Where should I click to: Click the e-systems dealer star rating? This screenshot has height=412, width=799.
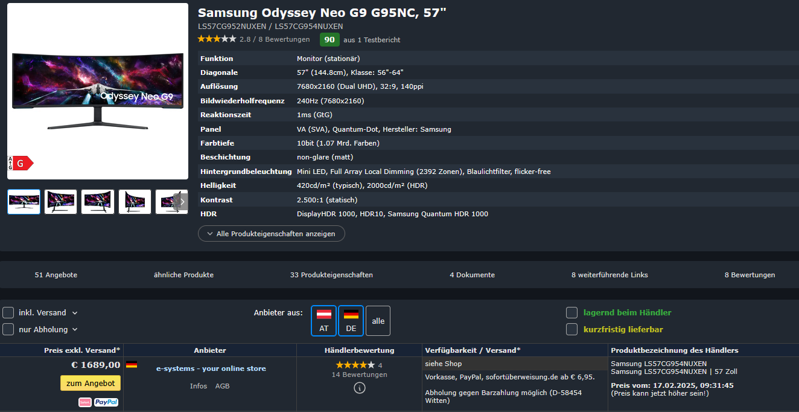(355, 365)
